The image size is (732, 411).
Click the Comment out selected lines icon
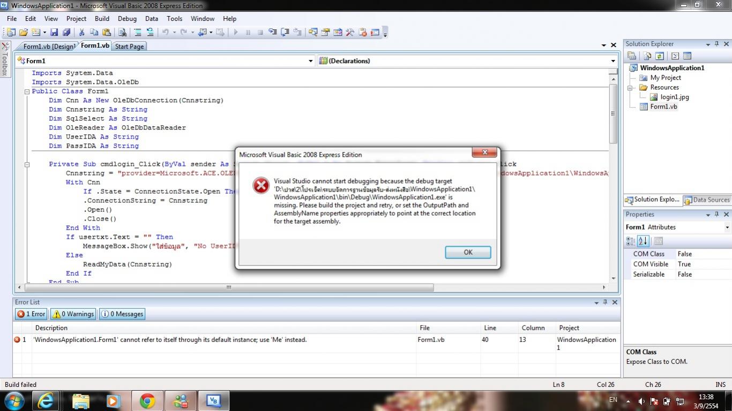click(138, 32)
